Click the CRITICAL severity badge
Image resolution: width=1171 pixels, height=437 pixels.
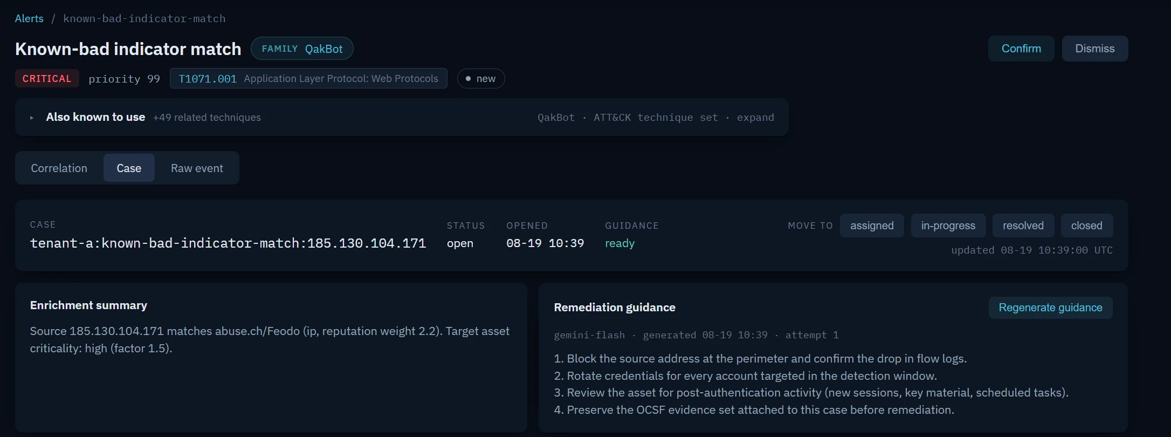pyautogui.click(x=47, y=79)
